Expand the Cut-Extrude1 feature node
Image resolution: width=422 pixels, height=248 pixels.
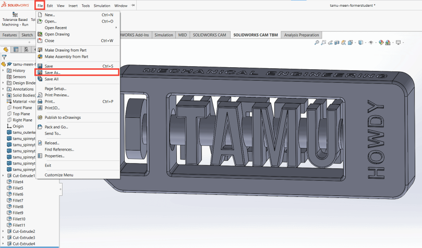pyautogui.click(x=3, y=176)
